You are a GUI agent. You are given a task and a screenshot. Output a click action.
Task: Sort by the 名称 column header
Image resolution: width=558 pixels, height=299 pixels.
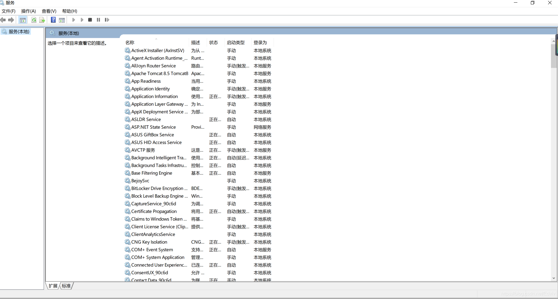[130, 43]
